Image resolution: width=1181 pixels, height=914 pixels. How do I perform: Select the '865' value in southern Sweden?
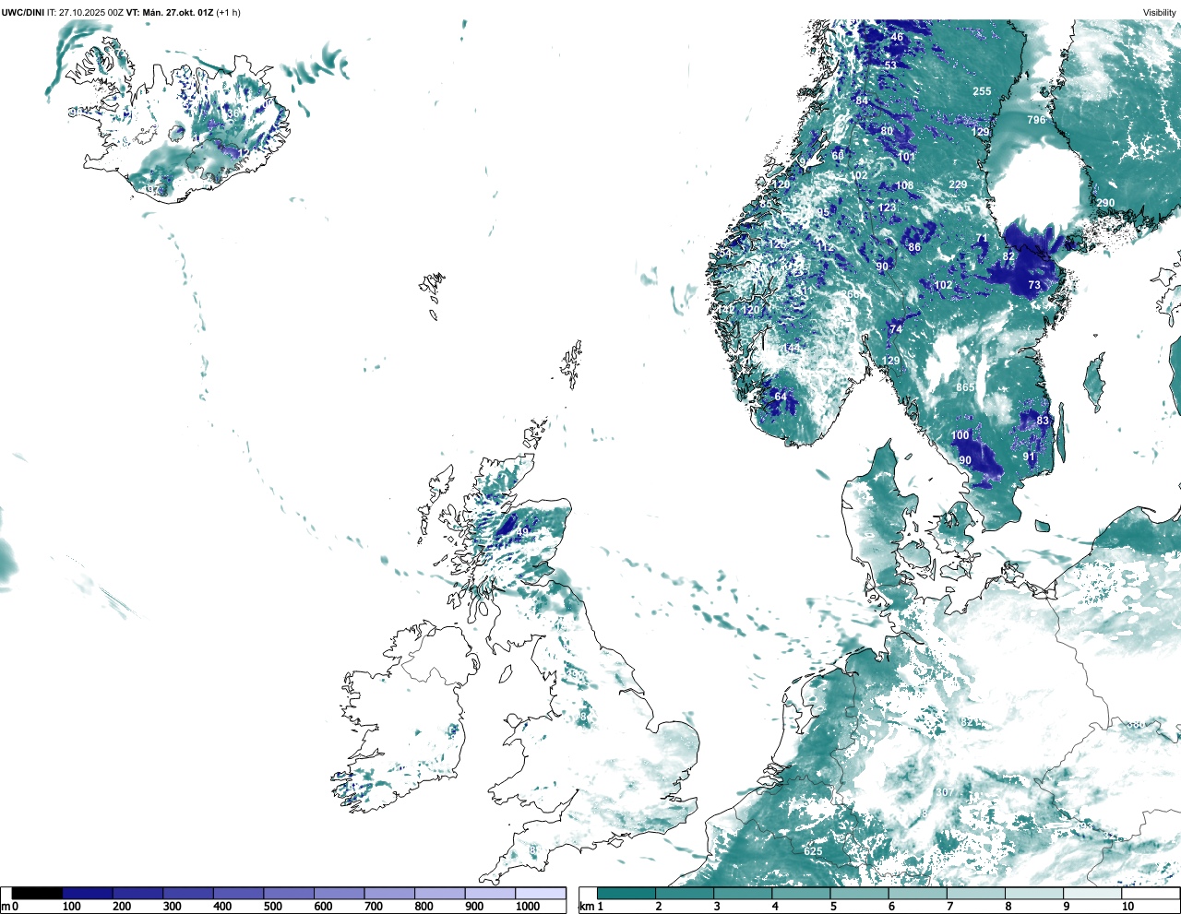point(964,387)
